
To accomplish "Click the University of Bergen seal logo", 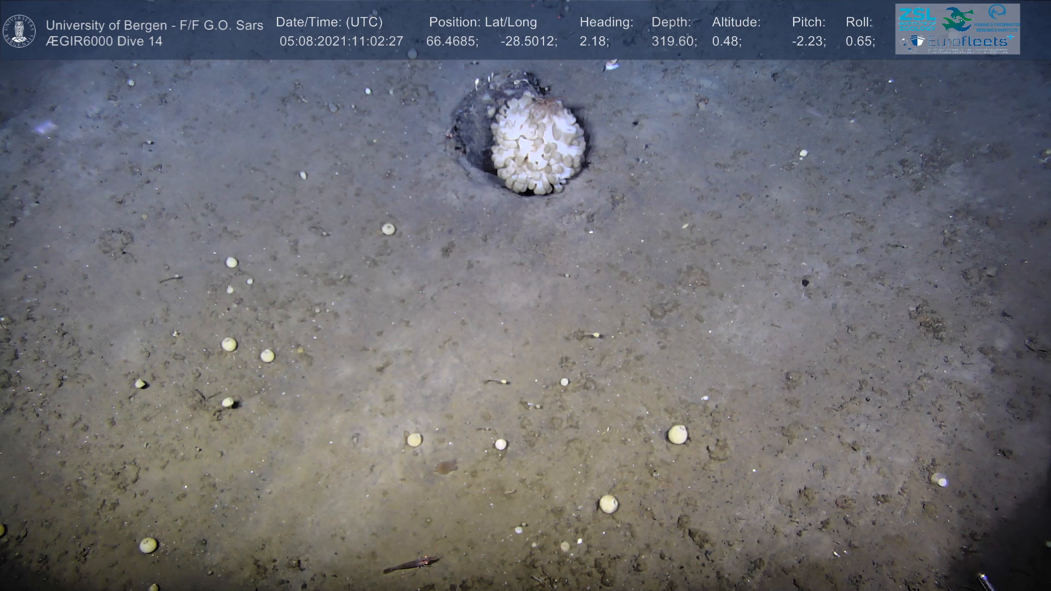I will click(x=19, y=31).
